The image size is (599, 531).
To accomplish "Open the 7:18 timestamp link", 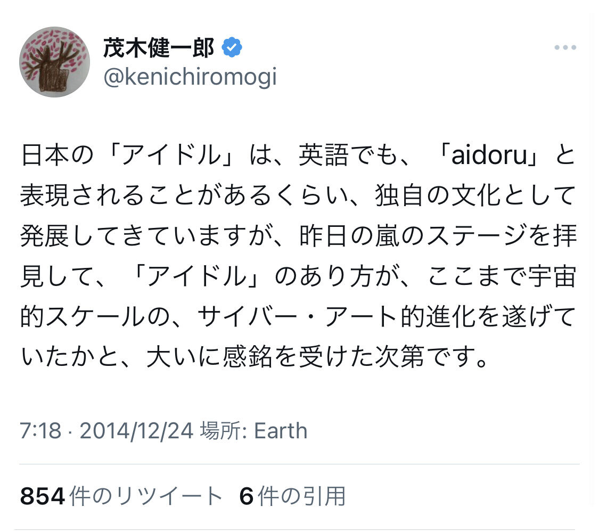I will coord(40,430).
